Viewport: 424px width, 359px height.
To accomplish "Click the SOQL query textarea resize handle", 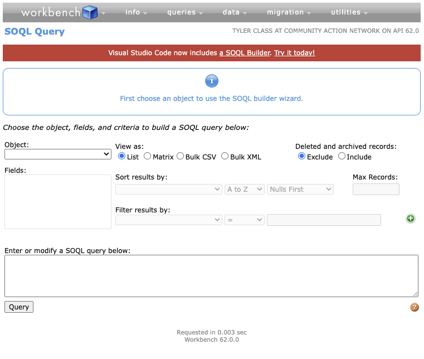I will 416,294.
